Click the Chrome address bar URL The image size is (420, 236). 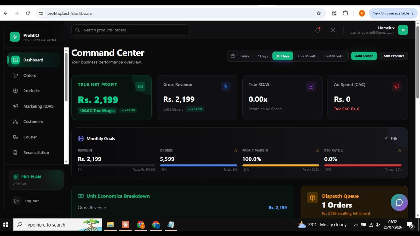pos(70,13)
